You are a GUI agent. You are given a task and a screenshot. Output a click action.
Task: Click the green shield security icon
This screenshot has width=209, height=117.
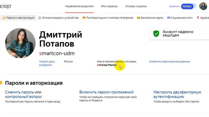pos(156,33)
